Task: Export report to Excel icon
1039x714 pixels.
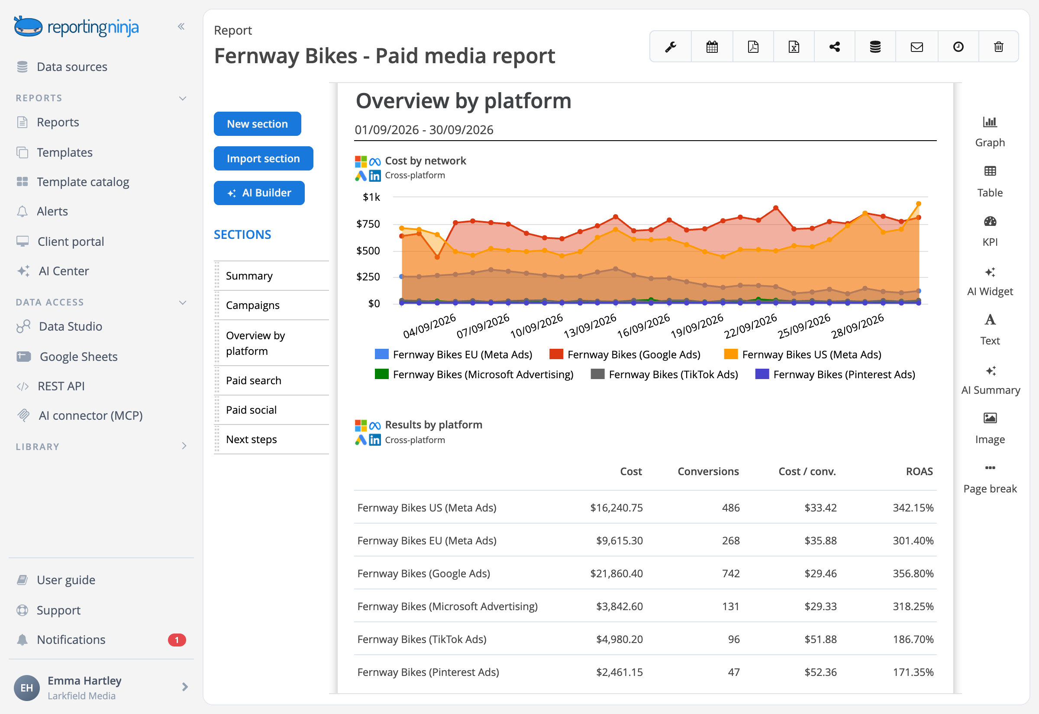Action: coord(794,47)
